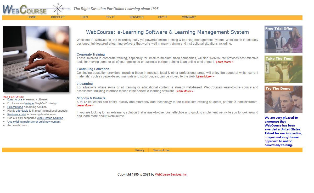
Task: Open the USES menu item
Action: (84, 17)
